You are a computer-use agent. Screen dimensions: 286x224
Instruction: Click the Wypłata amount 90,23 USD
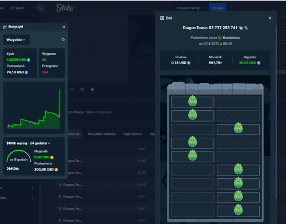(x=248, y=63)
